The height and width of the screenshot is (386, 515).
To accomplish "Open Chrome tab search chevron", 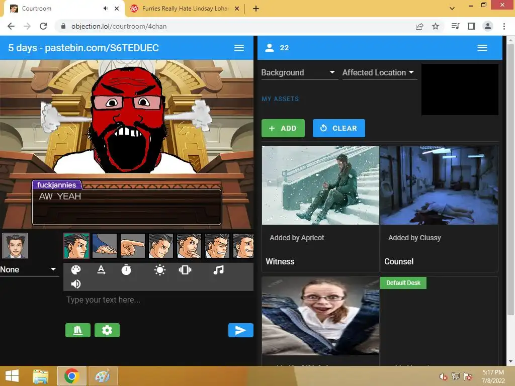I will pos(452,9).
